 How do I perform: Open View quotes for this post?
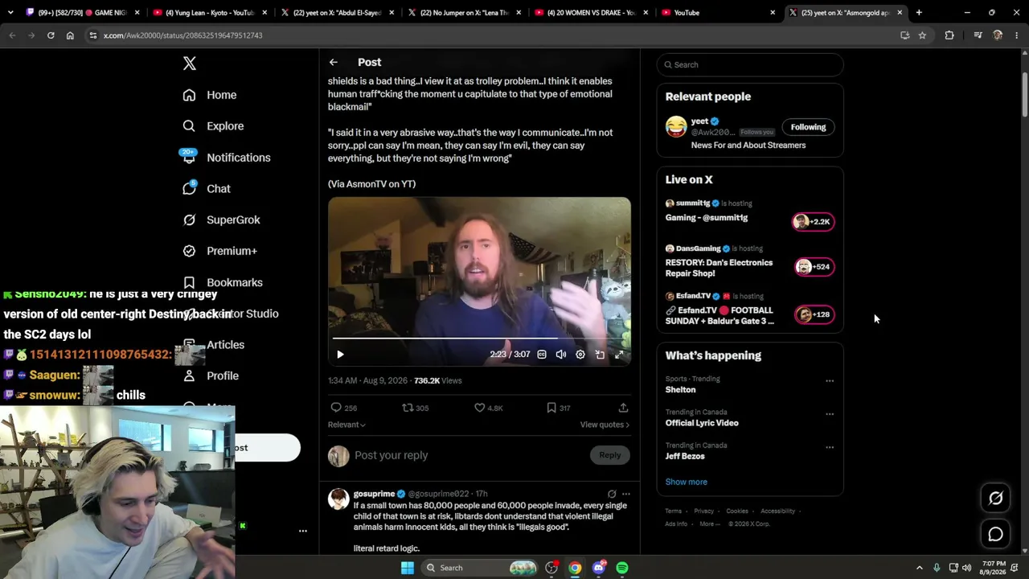tap(605, 425)
